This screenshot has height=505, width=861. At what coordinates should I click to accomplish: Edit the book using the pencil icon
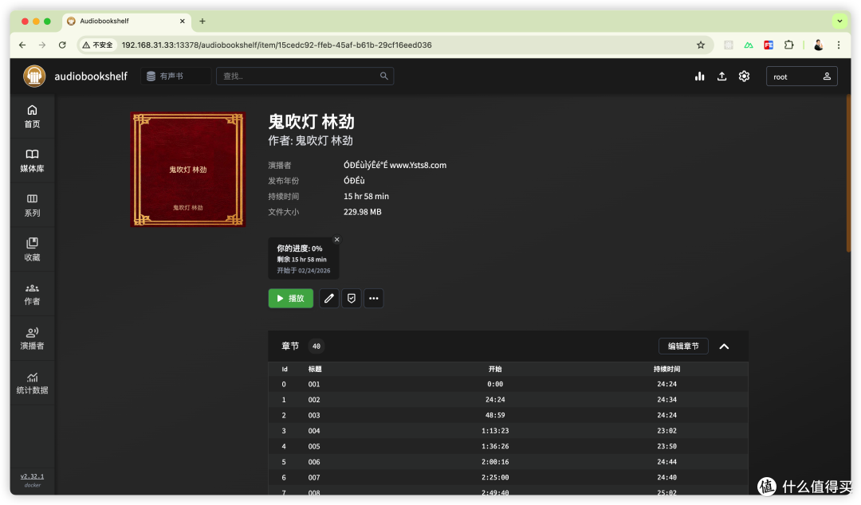click(x=328, y=298)
